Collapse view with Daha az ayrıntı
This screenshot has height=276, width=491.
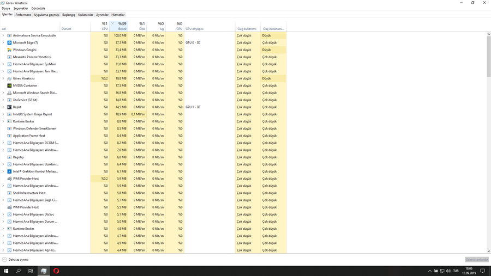pos(15,260)
